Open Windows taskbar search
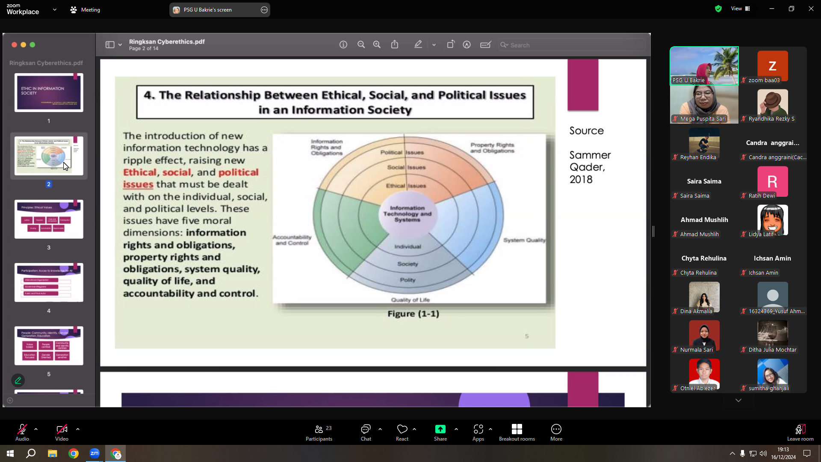 pyautogui.click(x=31, y=453)
